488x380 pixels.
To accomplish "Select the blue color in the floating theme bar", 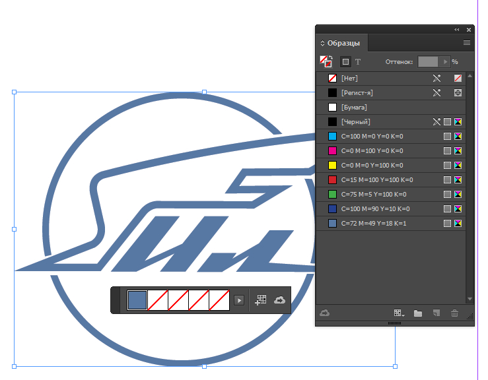I will (x=137, y=300).
